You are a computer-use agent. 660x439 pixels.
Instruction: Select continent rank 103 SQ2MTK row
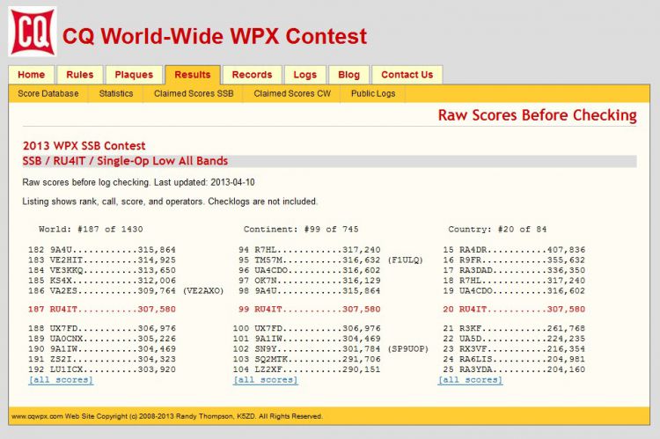306,359
